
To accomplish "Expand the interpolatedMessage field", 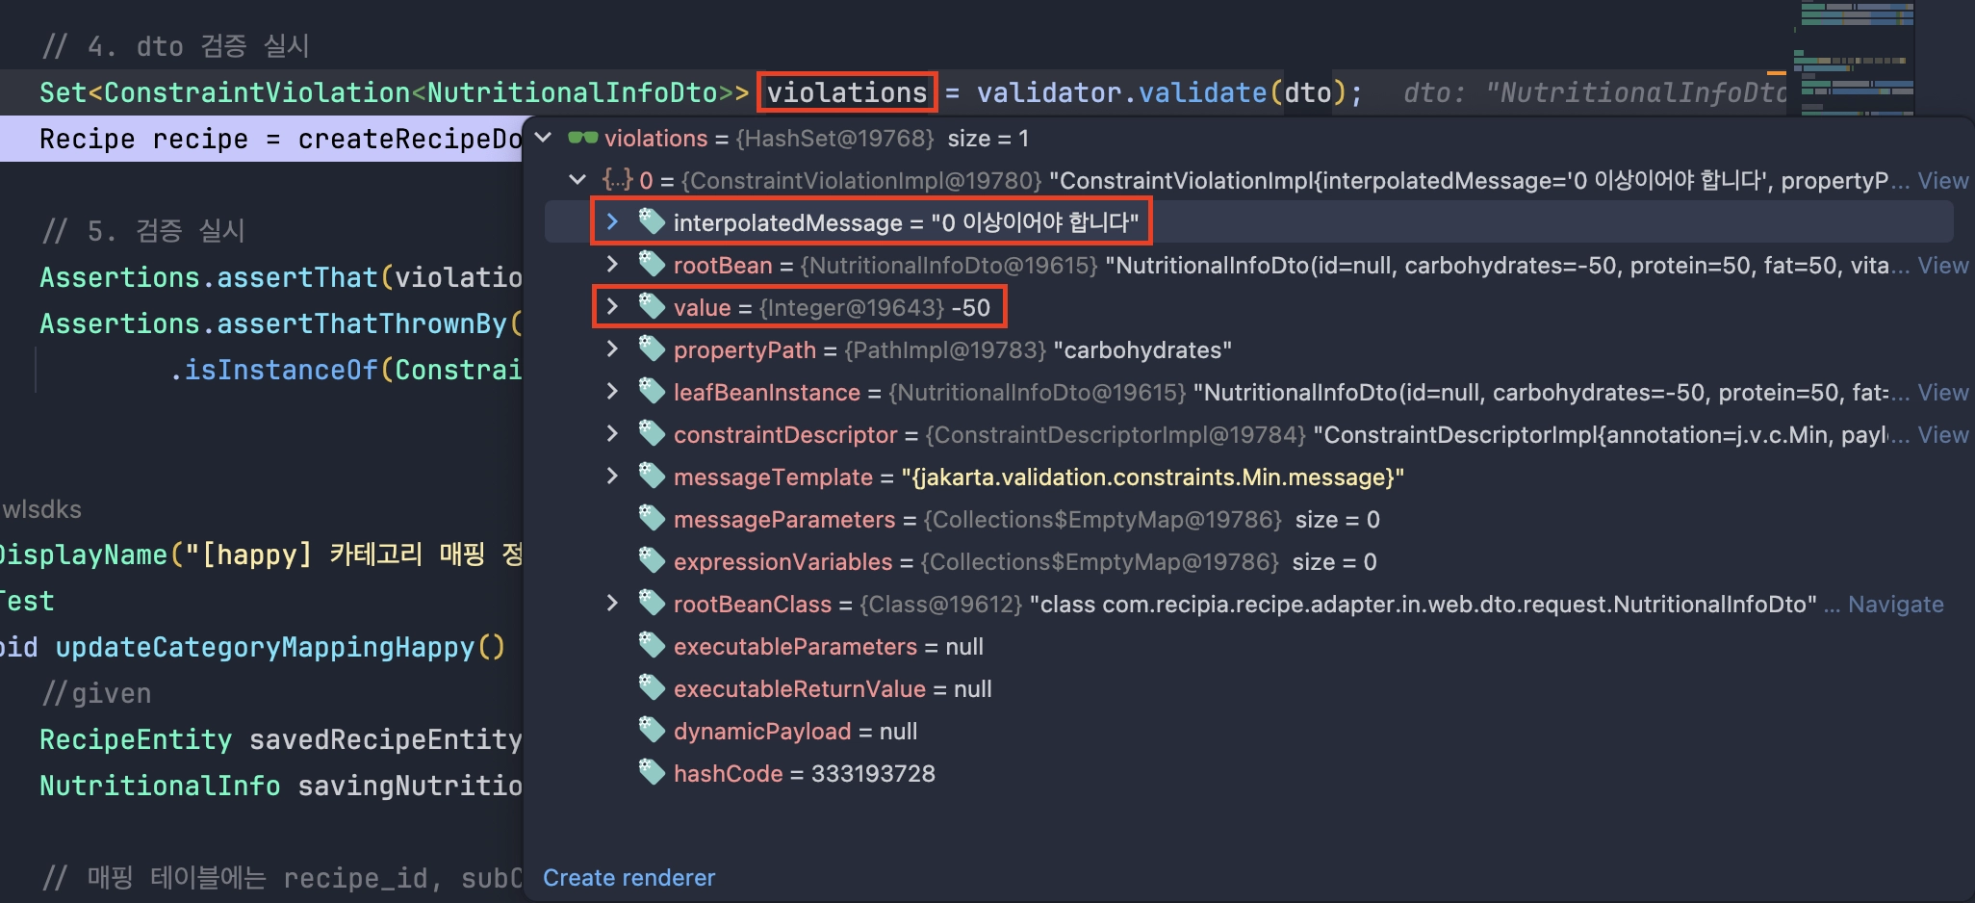I will pyautogui.click(x=612, y=222).
